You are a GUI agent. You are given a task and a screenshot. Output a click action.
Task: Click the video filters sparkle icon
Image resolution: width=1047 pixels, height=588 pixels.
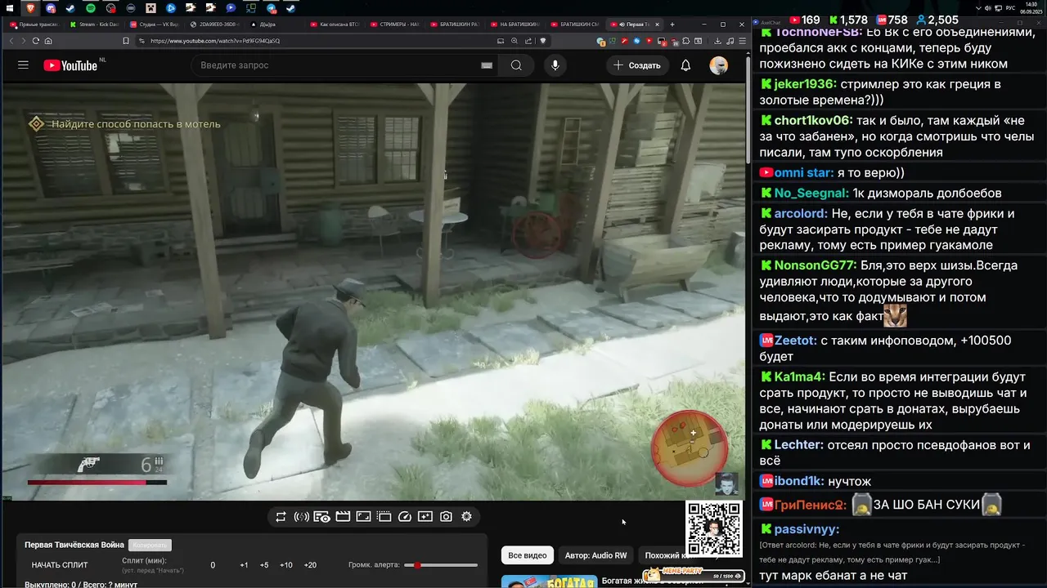point(425,517)
